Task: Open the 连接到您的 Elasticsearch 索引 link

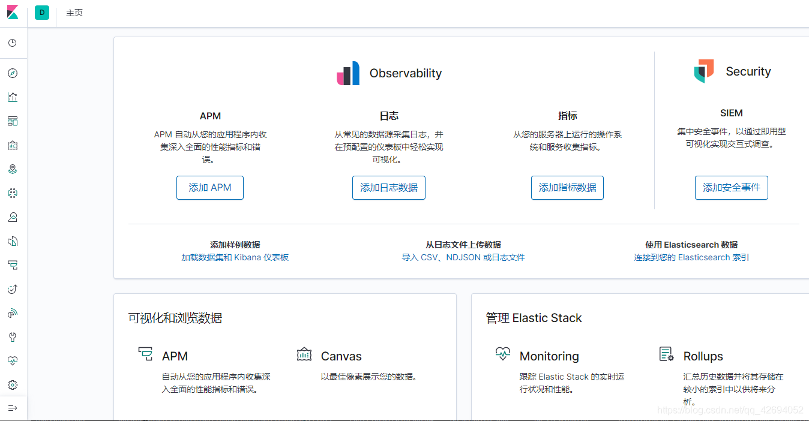Action: pyautogui.click(x=691, y=257)
